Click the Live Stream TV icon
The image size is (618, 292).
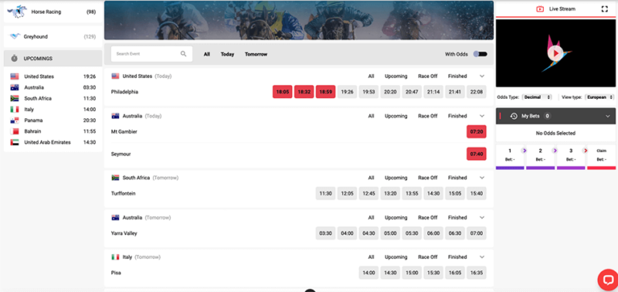click(540, 9)
